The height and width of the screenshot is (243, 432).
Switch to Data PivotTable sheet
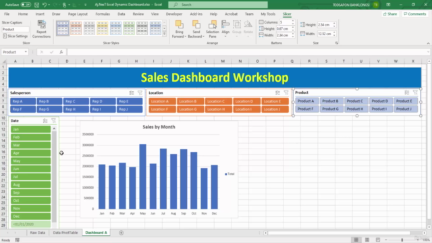point(65,233)
